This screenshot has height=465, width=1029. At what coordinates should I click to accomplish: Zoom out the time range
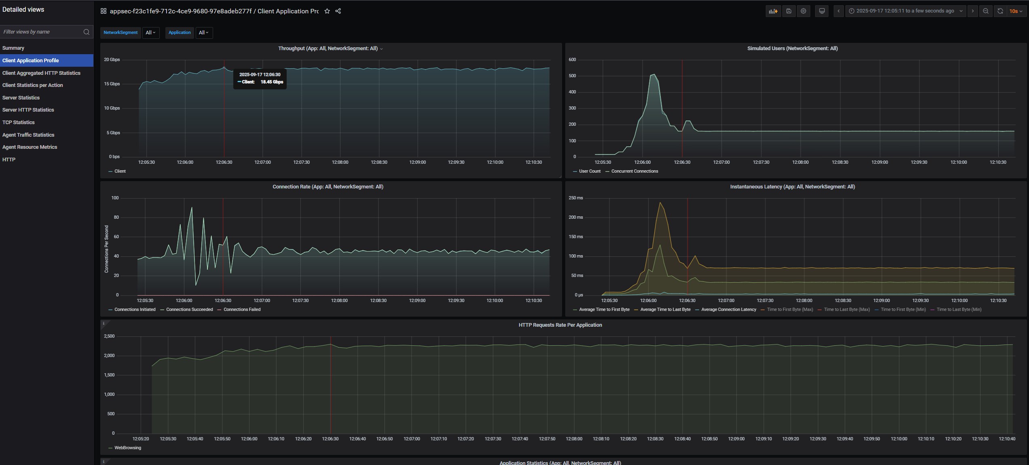click(986, 11)
